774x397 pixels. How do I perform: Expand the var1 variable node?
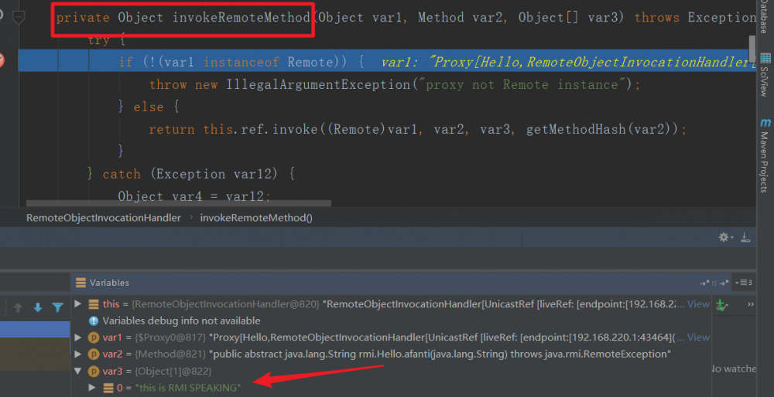click(x=78, y=338)
